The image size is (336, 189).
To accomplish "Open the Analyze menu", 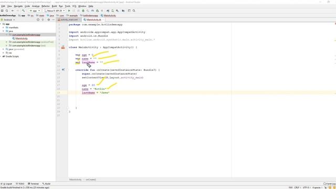I will coord(36,6).
